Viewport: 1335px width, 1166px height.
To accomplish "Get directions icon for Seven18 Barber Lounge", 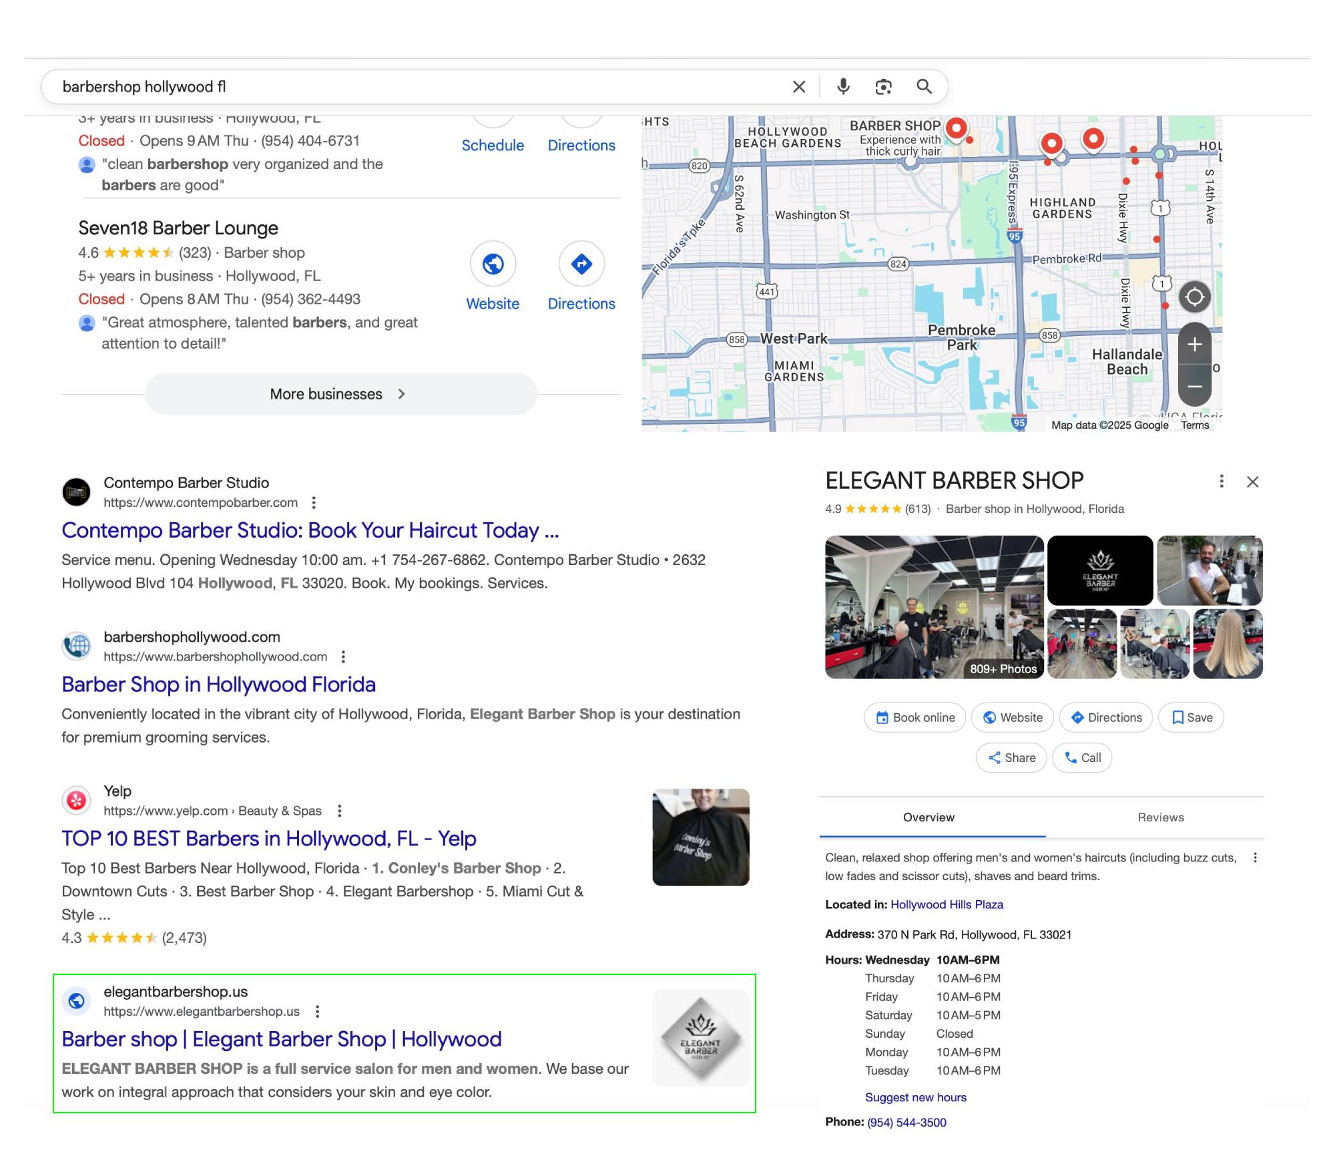I will pos(581,264).
